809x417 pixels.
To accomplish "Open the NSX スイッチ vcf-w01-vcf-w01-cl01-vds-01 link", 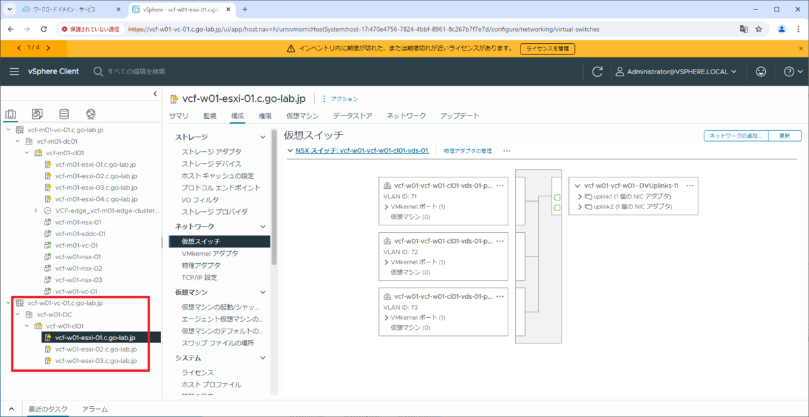I will coord(362,151).
